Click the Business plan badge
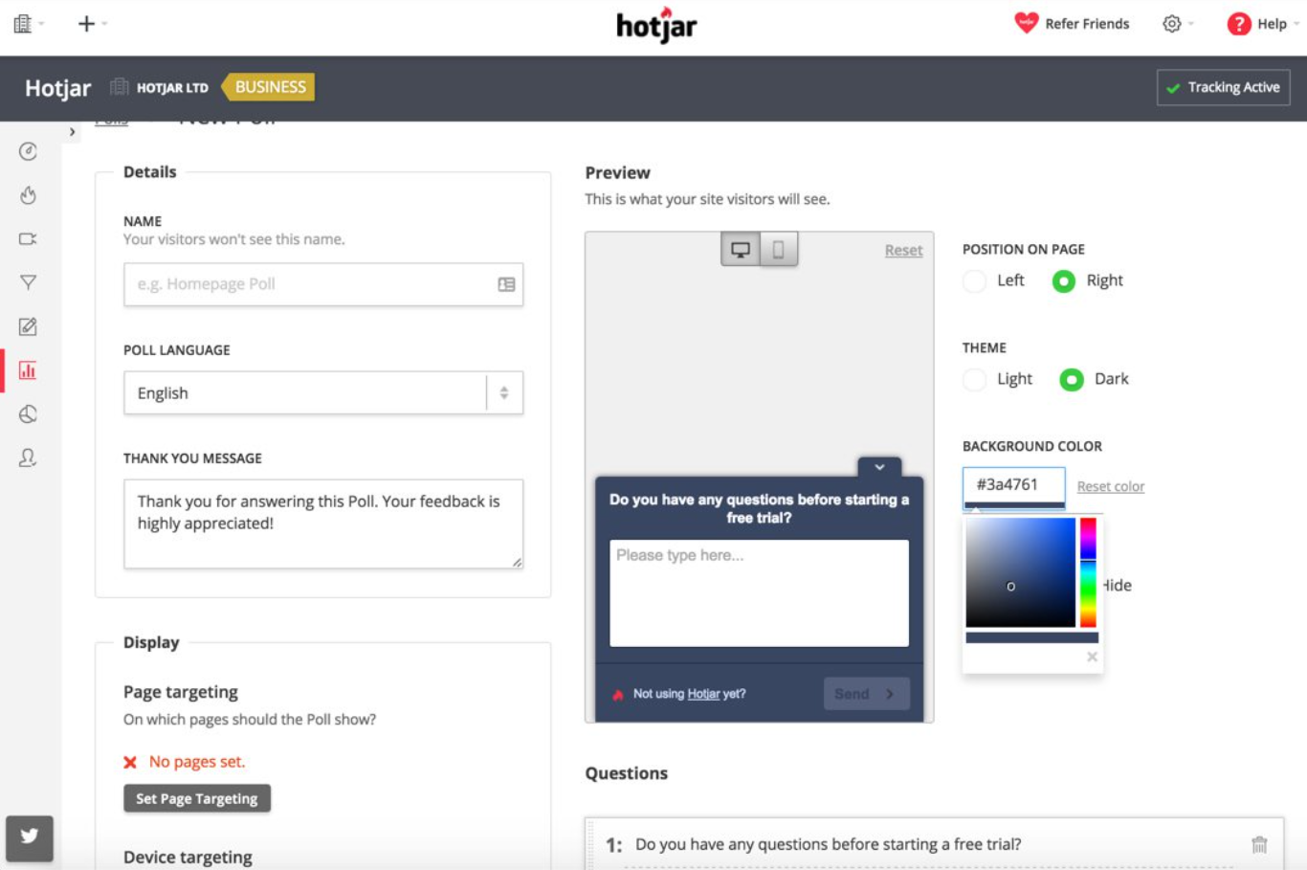Viewport: 1307px width, 870px height. pos(269,87)
